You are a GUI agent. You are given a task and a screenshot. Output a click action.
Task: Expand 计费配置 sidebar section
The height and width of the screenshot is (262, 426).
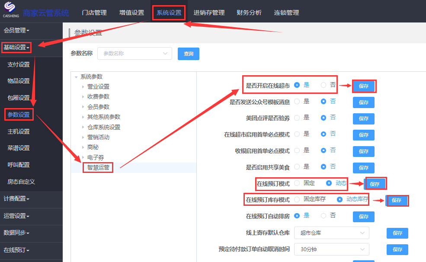16,199
